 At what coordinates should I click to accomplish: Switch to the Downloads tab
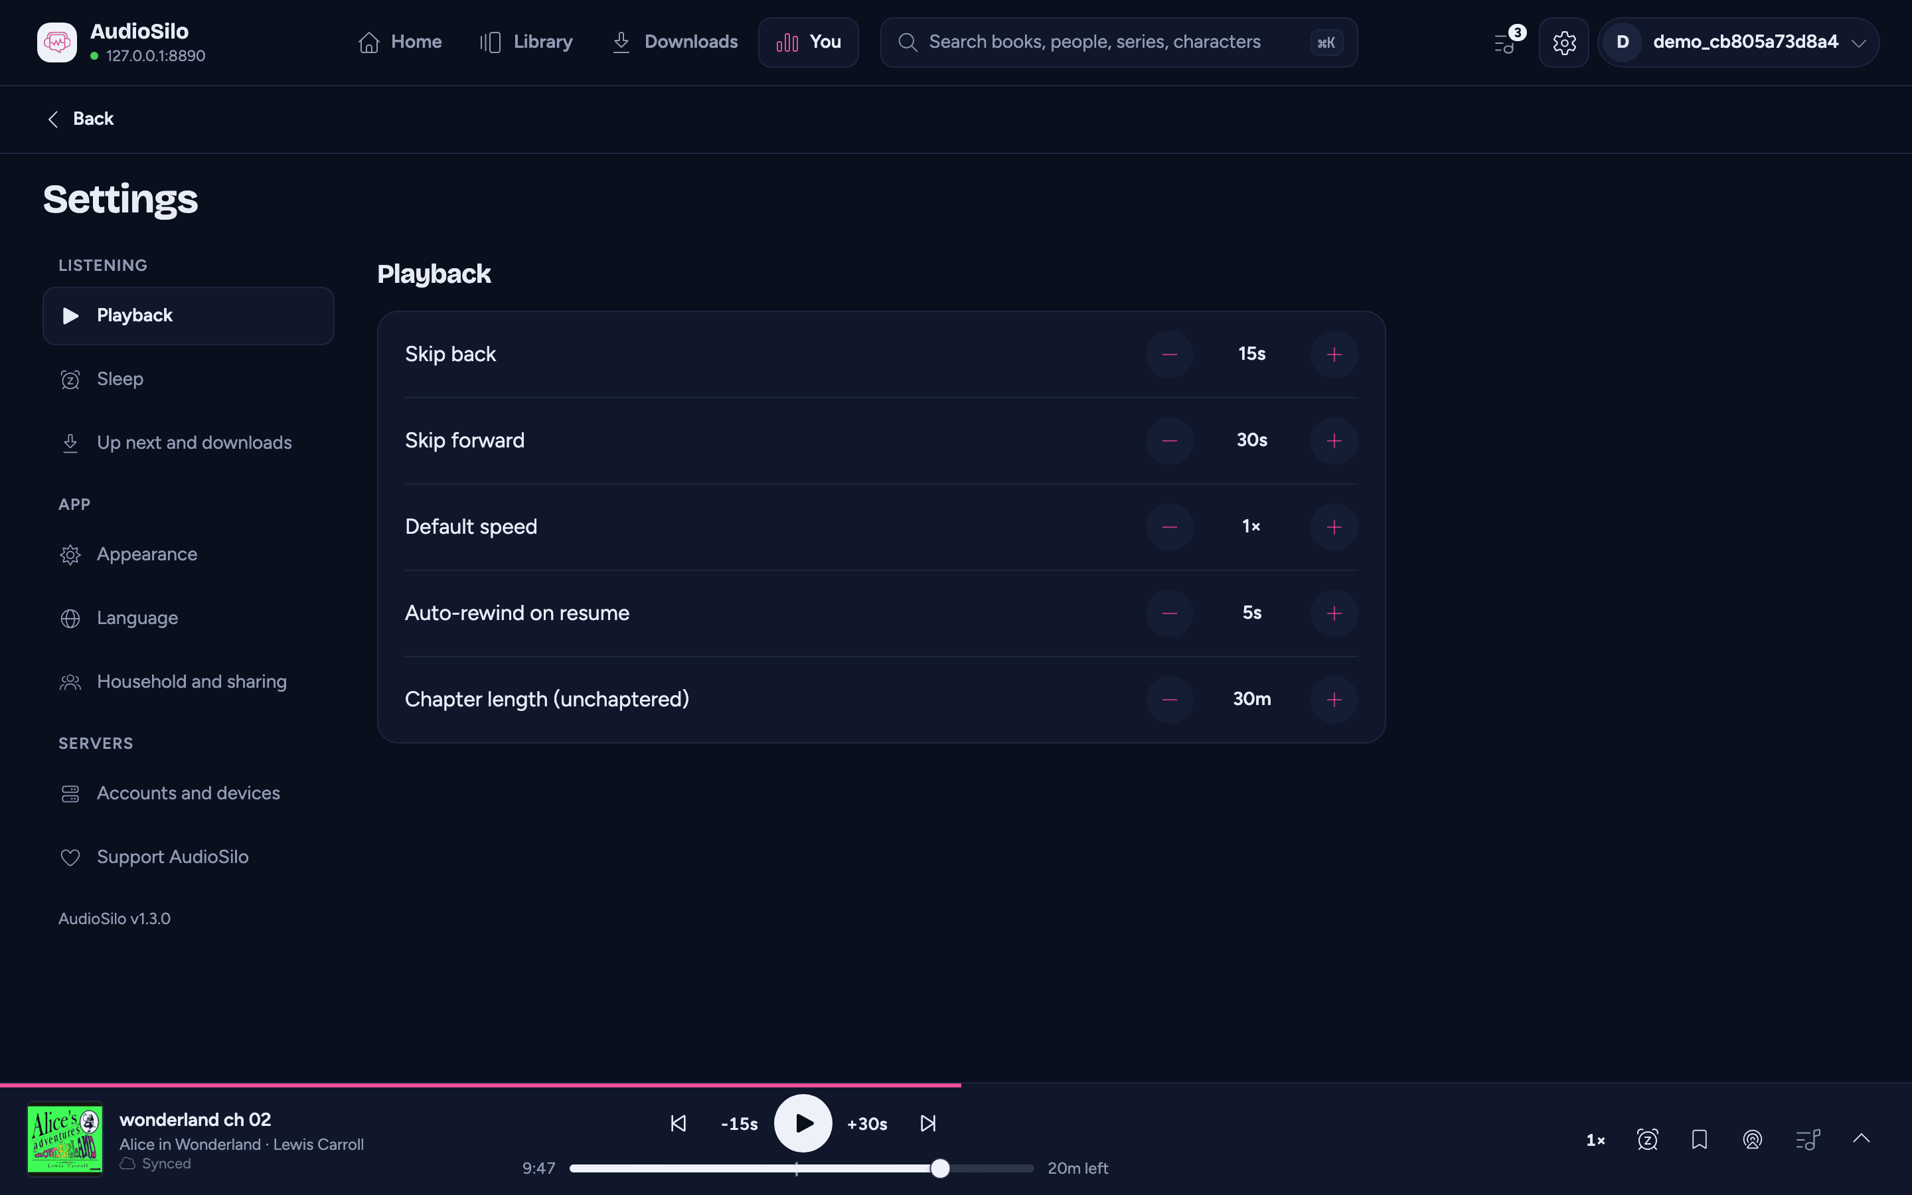[x=676, y=42]
